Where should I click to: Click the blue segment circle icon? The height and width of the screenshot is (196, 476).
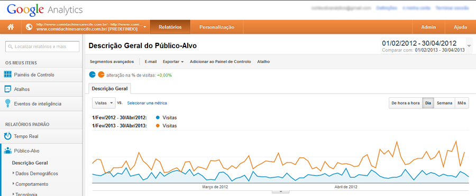coord(93,74)
